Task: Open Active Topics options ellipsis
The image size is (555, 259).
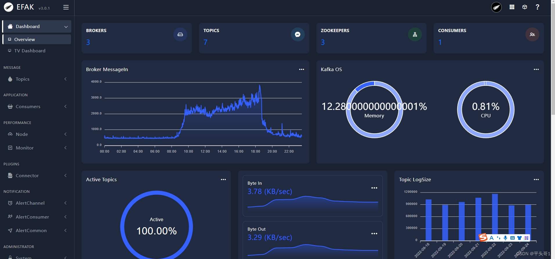Action: click(x=223, y=180)
